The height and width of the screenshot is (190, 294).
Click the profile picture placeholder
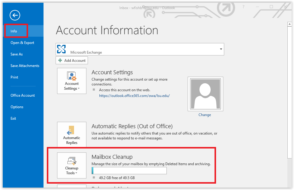pyautogui.click(x=205, y=94)
